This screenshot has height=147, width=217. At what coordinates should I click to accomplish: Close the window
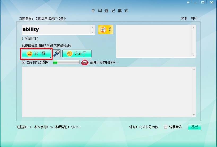(211, 2)
